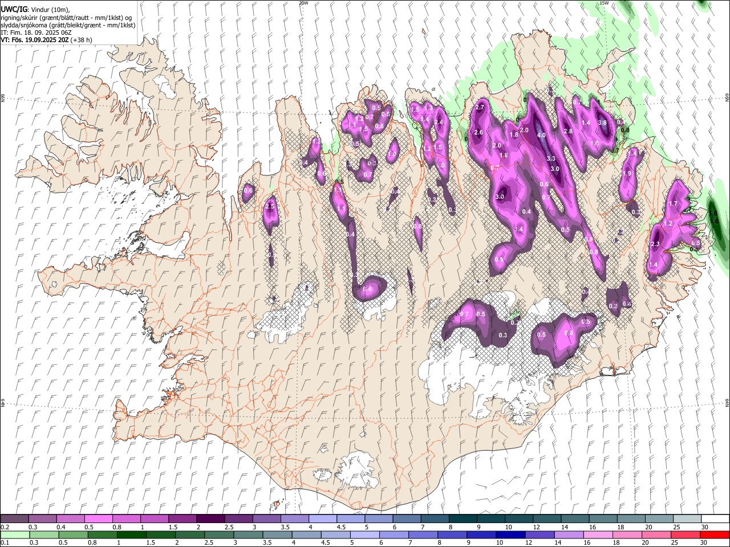Click the 2.7 precipitation value on the map
The height and width of the screenshot is (547, 730).
pyautogui.click(x=480, y=107)
